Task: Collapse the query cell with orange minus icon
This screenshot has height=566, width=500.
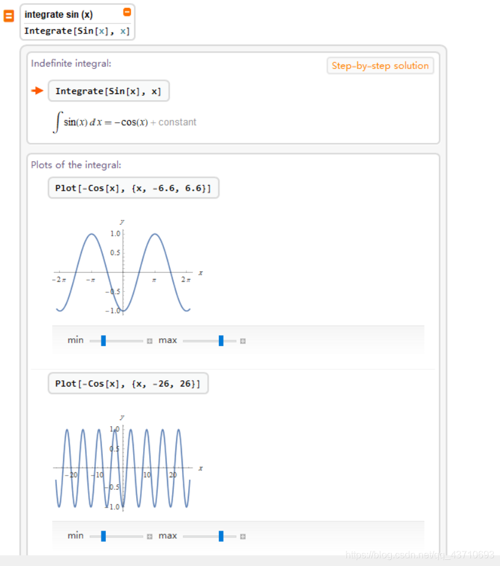Action: [127, 12]
